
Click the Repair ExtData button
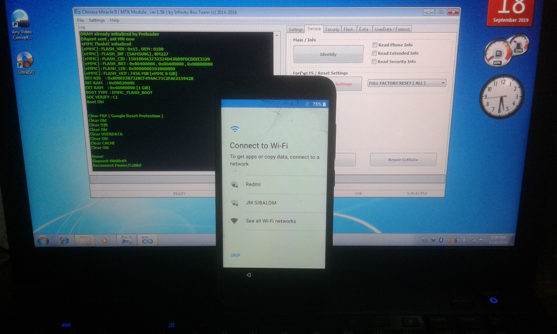click(403, 160)
